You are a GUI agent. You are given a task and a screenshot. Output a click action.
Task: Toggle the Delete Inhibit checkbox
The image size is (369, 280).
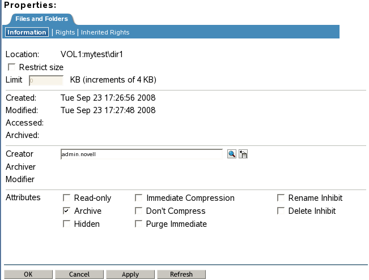281,211
